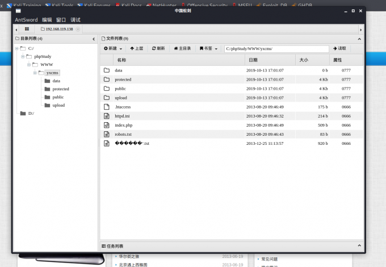Select the robots.txt file name
386x267 pixels.
pyautogui.click(x=123, y=134)
